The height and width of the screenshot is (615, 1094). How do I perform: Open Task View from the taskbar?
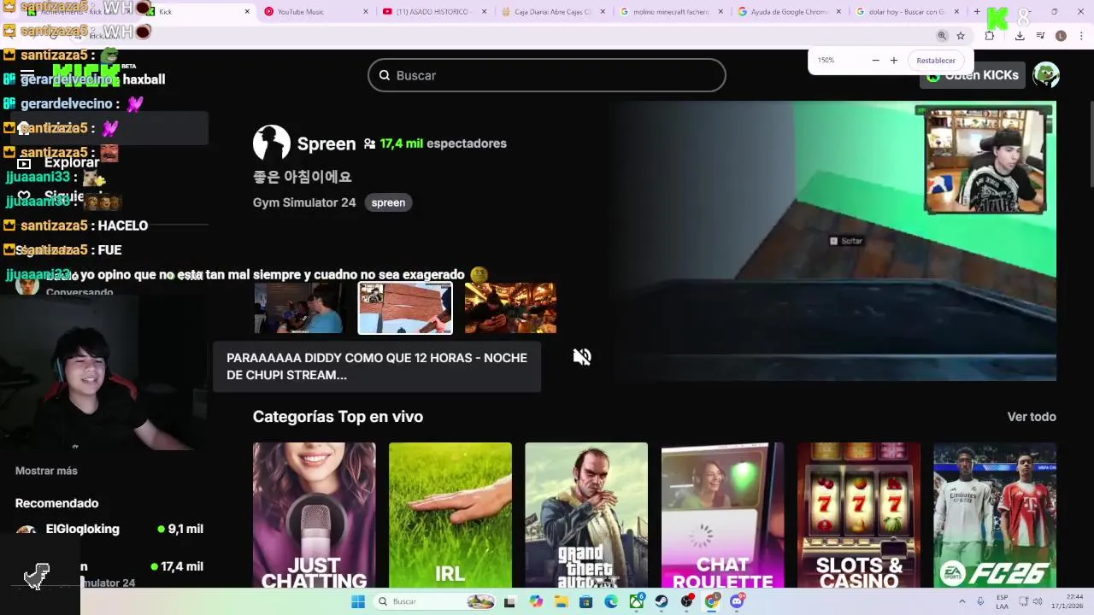click(x=510, y=601)
